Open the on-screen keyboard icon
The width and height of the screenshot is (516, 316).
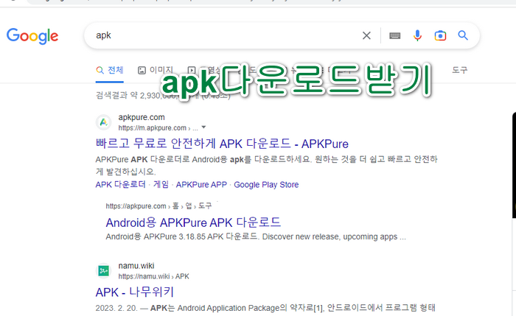click(394, 35)
